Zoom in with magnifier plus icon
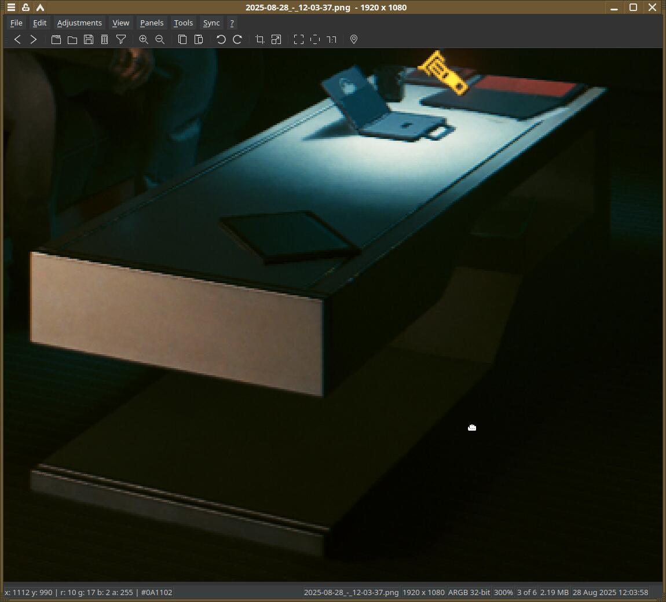Screen dimensions: 666x602 (144, 39)
